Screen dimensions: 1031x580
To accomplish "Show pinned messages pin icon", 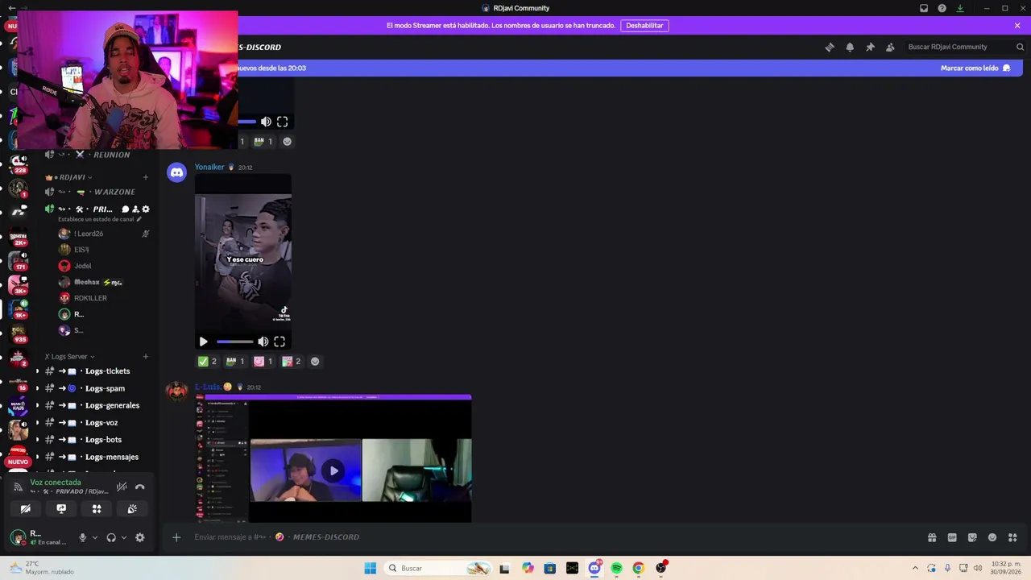I will 870,48.
